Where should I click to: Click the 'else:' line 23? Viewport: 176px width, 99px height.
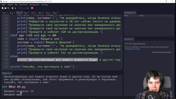(x=15, y=56)
